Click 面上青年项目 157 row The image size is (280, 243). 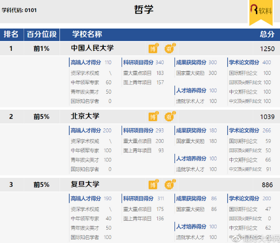[x=144, y=82]
